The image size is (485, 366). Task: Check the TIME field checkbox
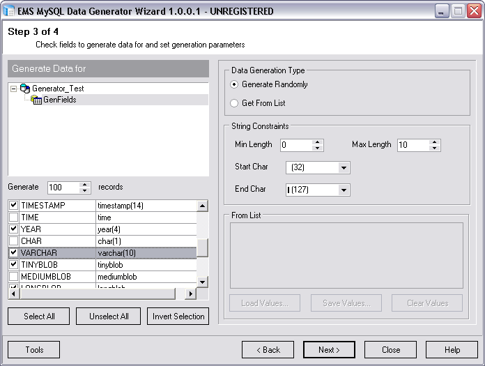pyautogui.click(x=14, y=217)
